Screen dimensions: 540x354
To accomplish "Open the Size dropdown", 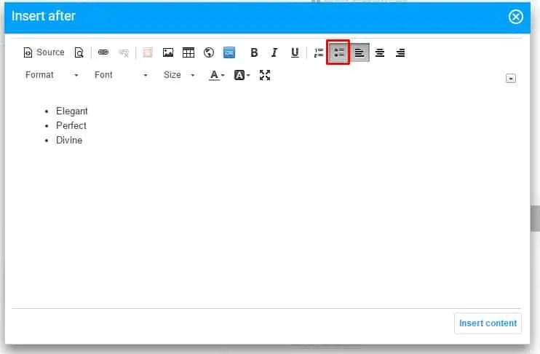I will pyautogui.click(x=179, y=75).
